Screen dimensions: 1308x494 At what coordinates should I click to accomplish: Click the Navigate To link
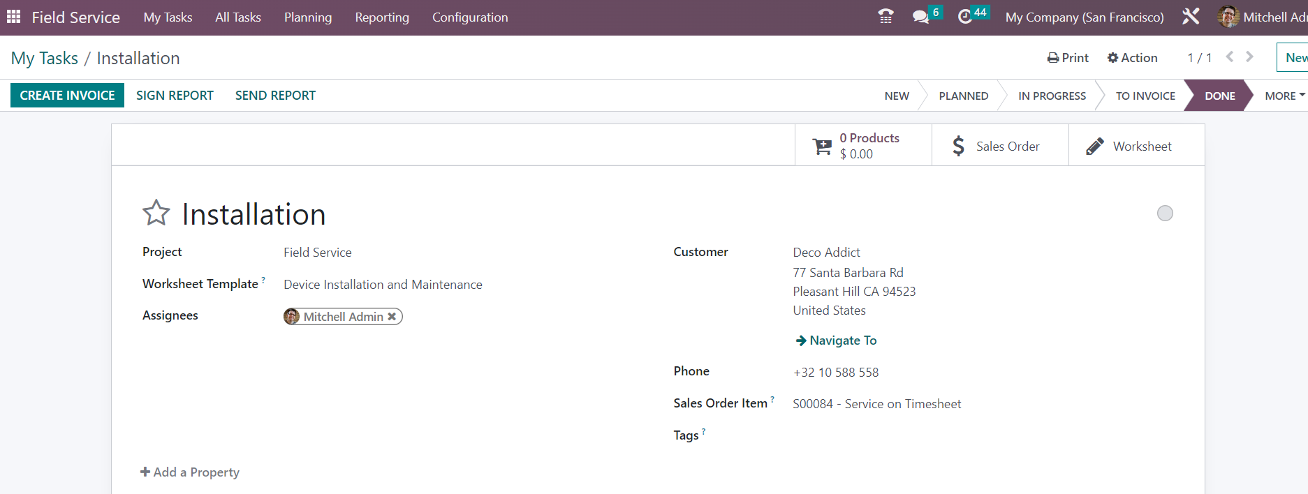[x=836, y=340]
